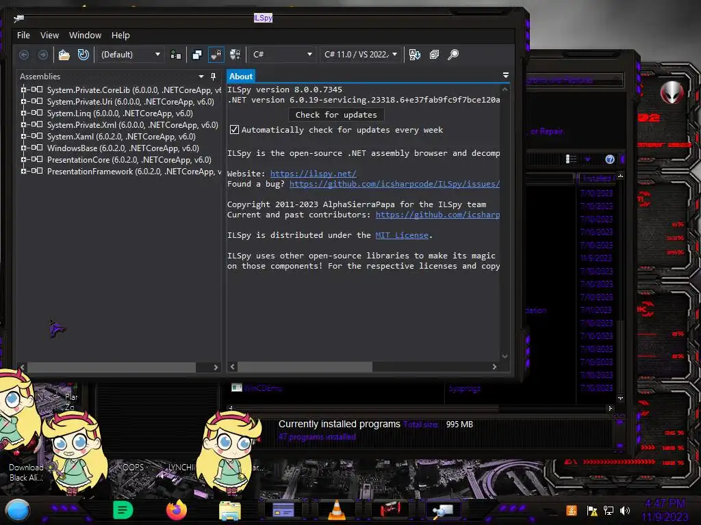The height and width of the screenshot is (525, 701).
Task: Sort the assembly list alphabetically
Action: pyautogui.click(x=415, y=55)
